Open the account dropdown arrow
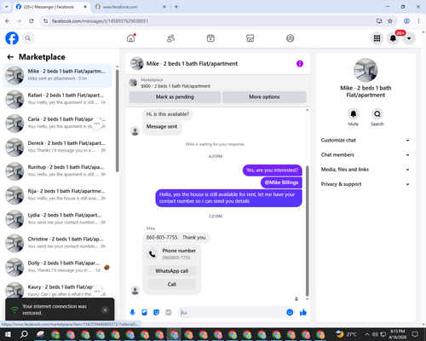This screenshot has width=426, height=341. point(409,38)
